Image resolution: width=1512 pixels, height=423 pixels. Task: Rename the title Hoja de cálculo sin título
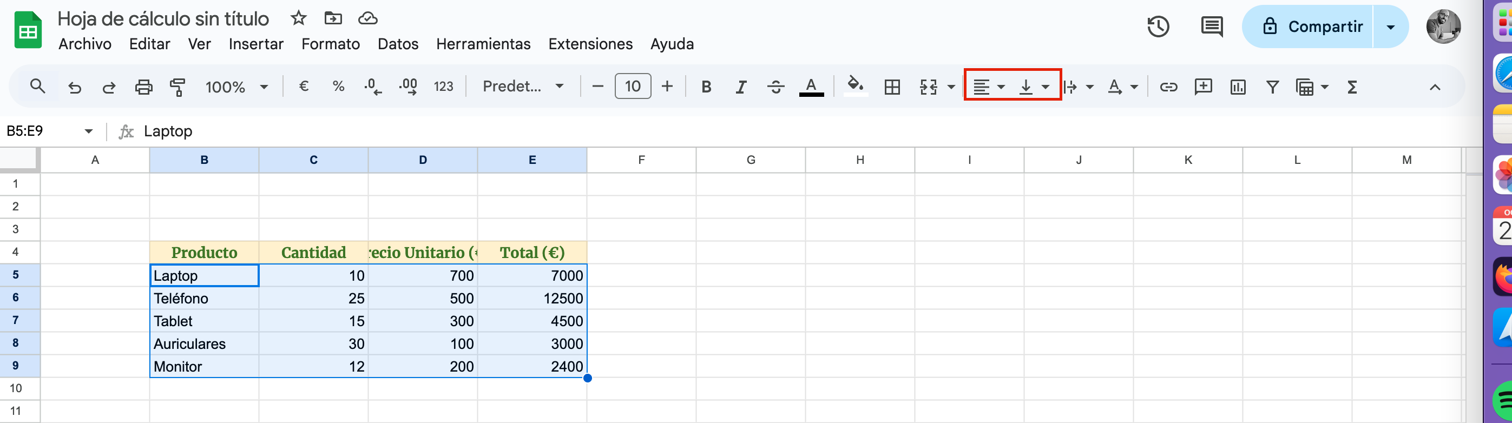163,19
